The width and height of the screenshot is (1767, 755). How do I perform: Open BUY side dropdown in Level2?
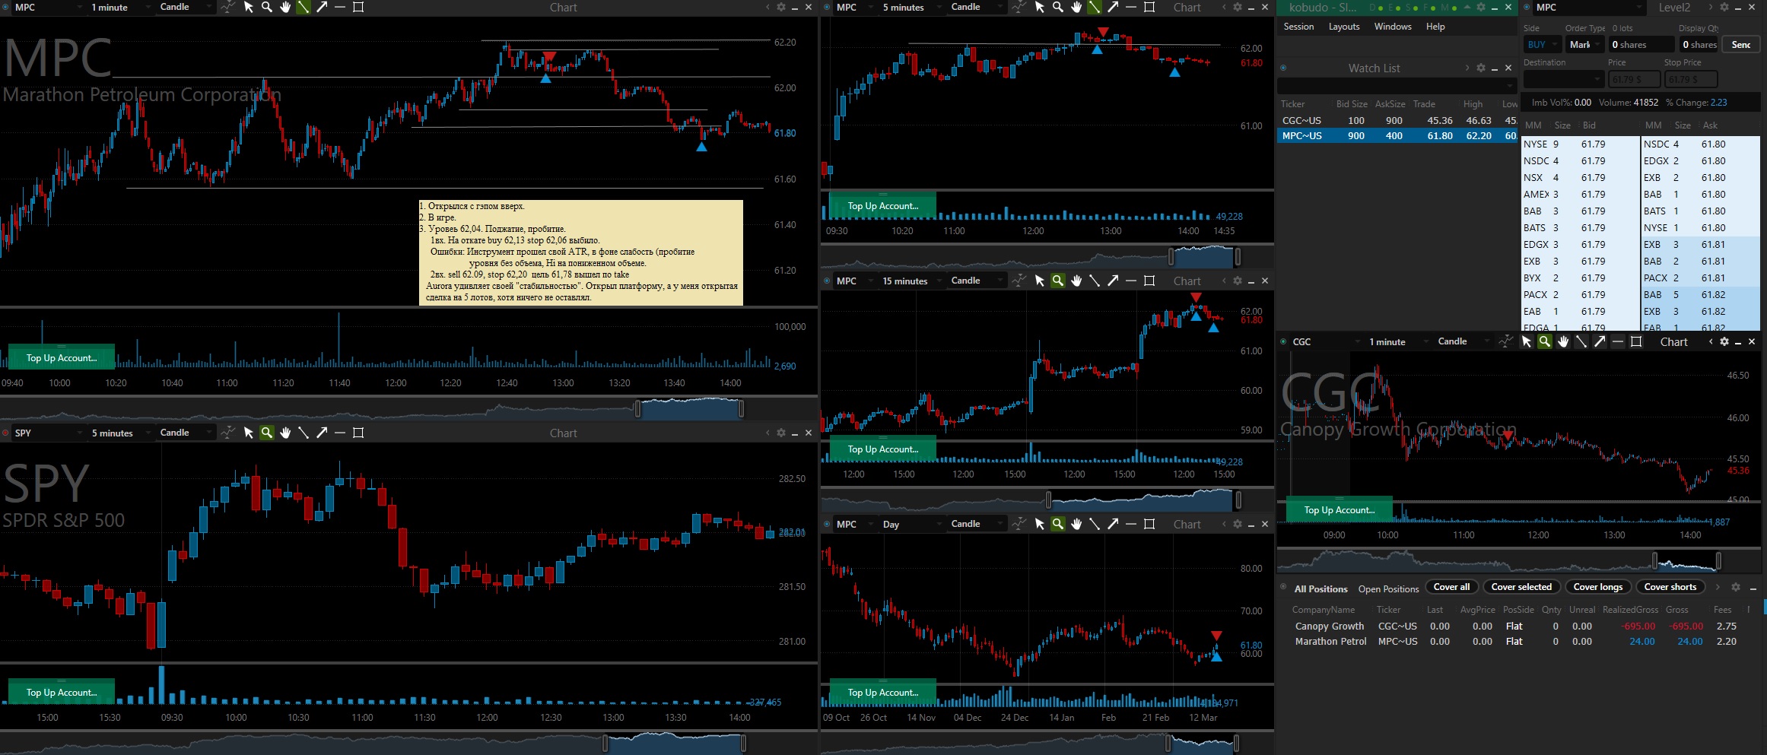coord(1542,45)
